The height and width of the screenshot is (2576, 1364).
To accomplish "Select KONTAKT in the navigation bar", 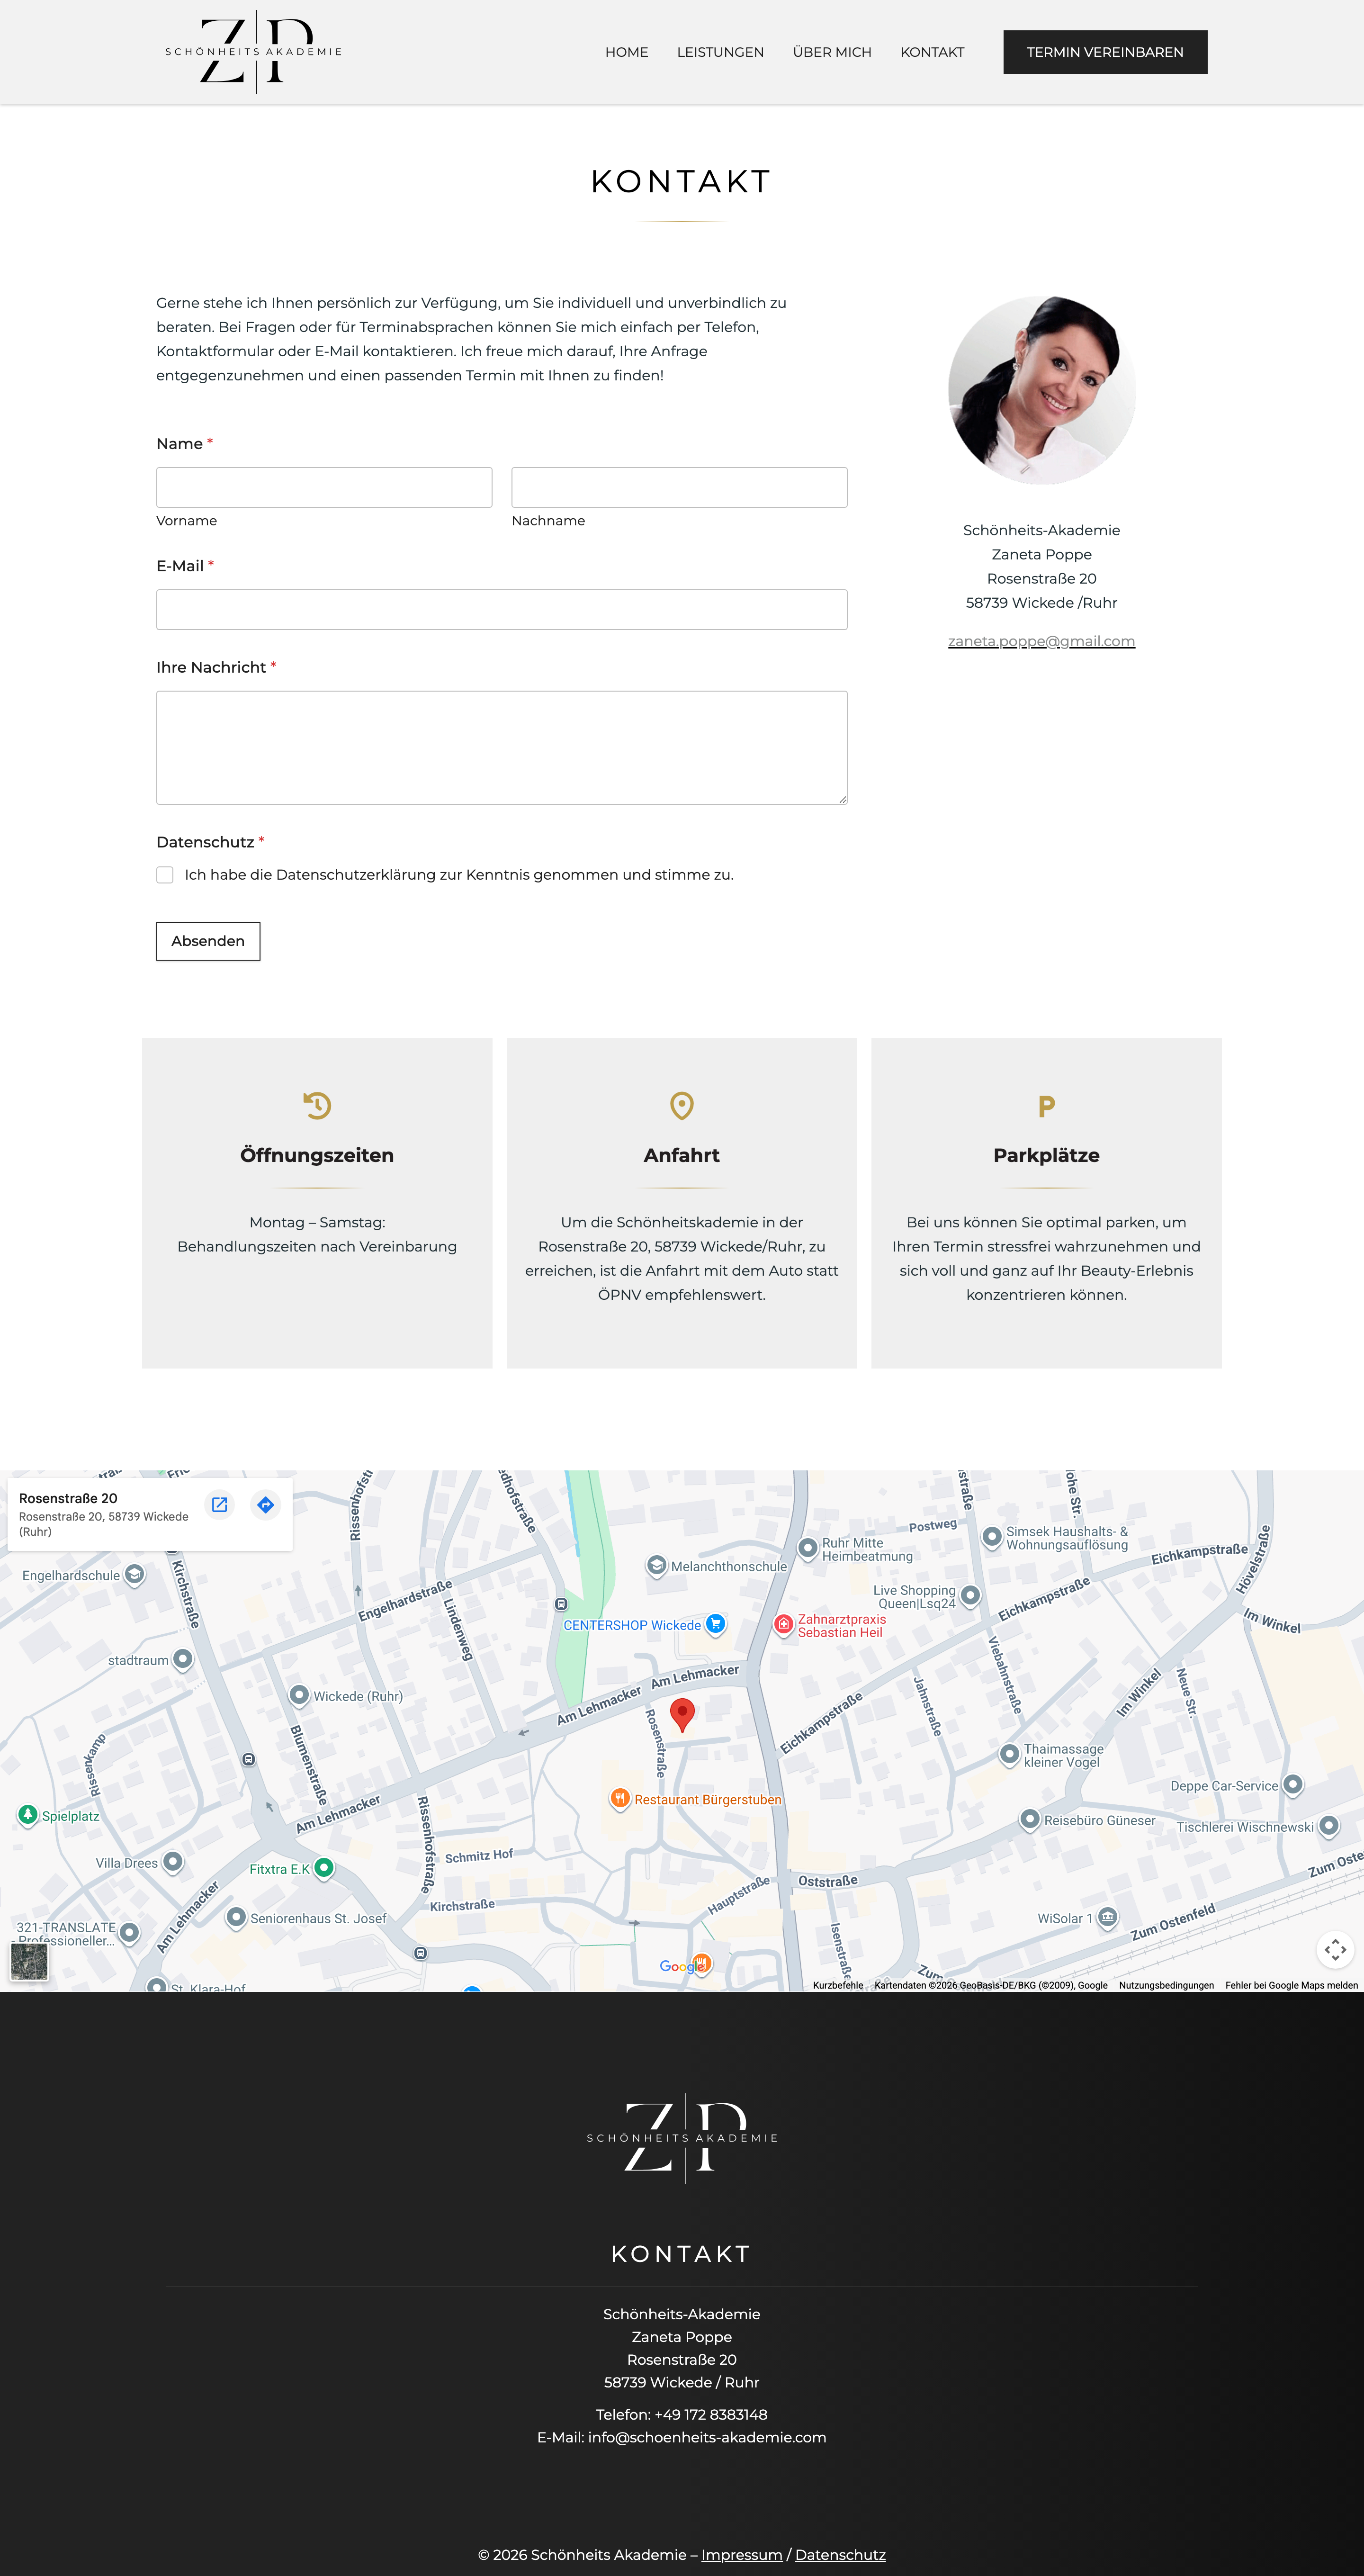I will [932, 52].
